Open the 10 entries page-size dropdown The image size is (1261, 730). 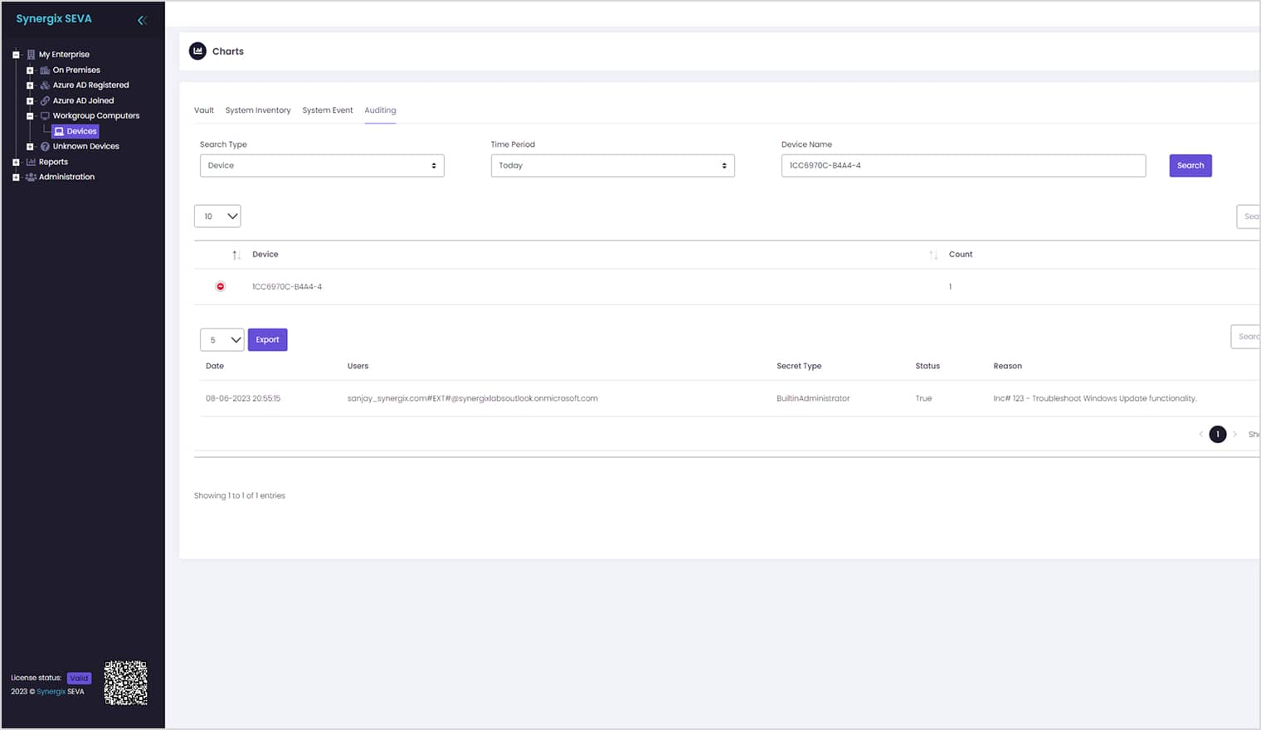pos(217,217)
